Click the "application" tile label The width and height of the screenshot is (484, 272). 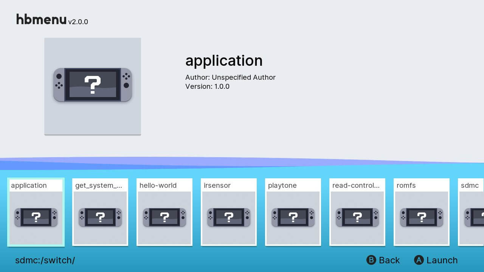[x=29, y=185]
